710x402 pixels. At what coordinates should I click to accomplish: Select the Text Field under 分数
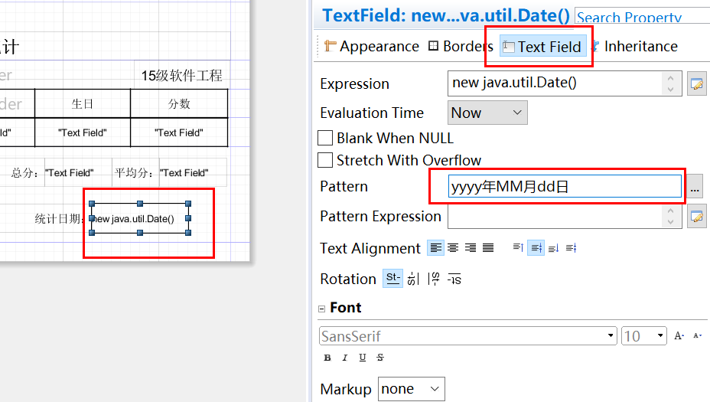click(x=179, y=132)
